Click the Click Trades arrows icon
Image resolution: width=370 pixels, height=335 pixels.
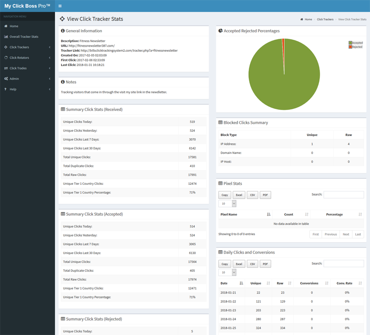coord(6,68)
